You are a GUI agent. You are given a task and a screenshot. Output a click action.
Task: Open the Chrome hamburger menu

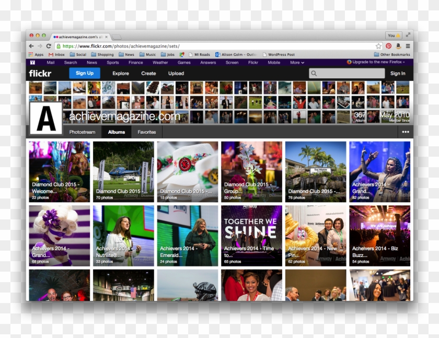coord(408,46)
